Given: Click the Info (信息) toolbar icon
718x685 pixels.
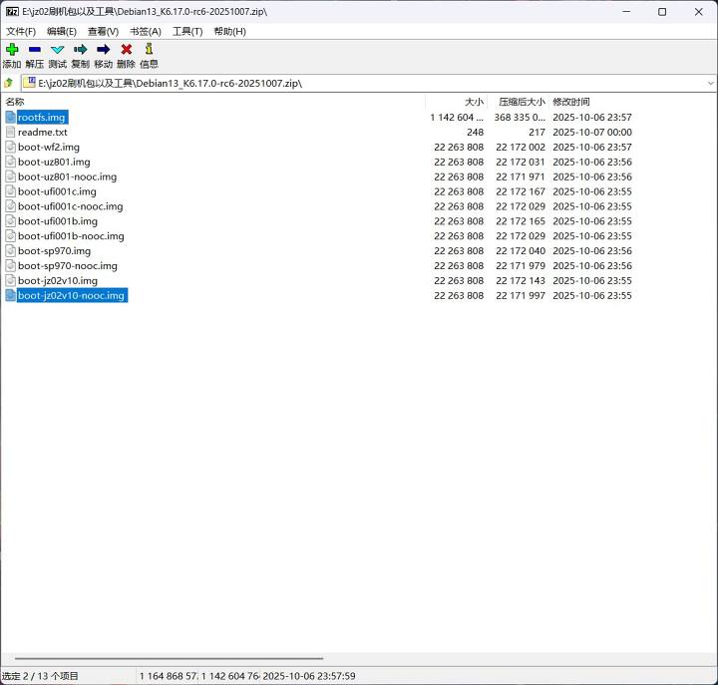Looking at the screenshot, I should click(x=149, y=49).
